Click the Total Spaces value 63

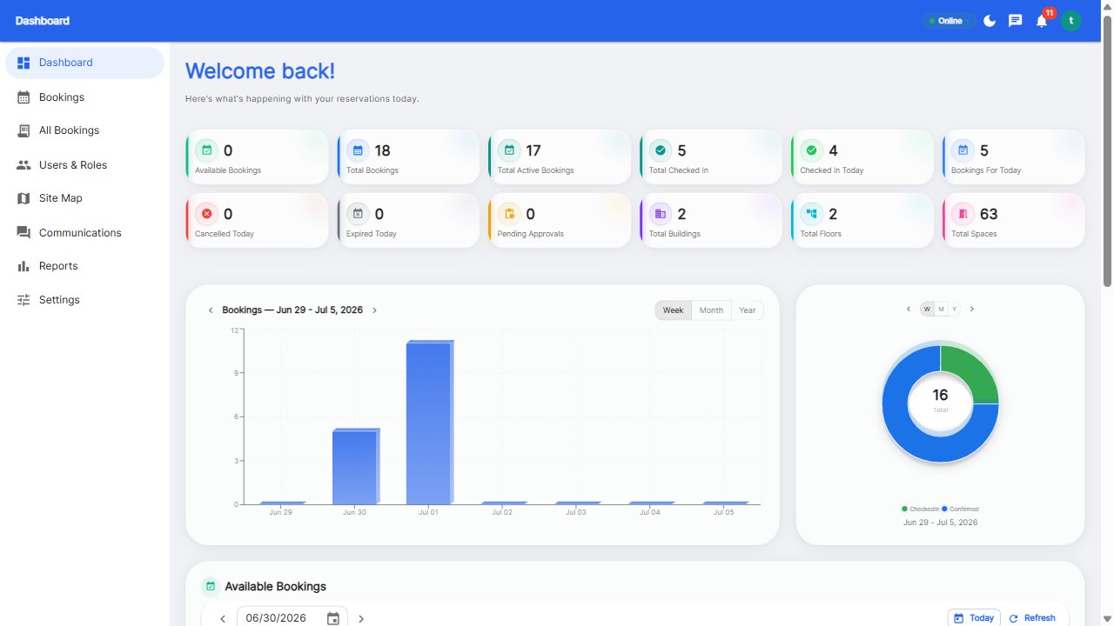click(x=989, y=214)
